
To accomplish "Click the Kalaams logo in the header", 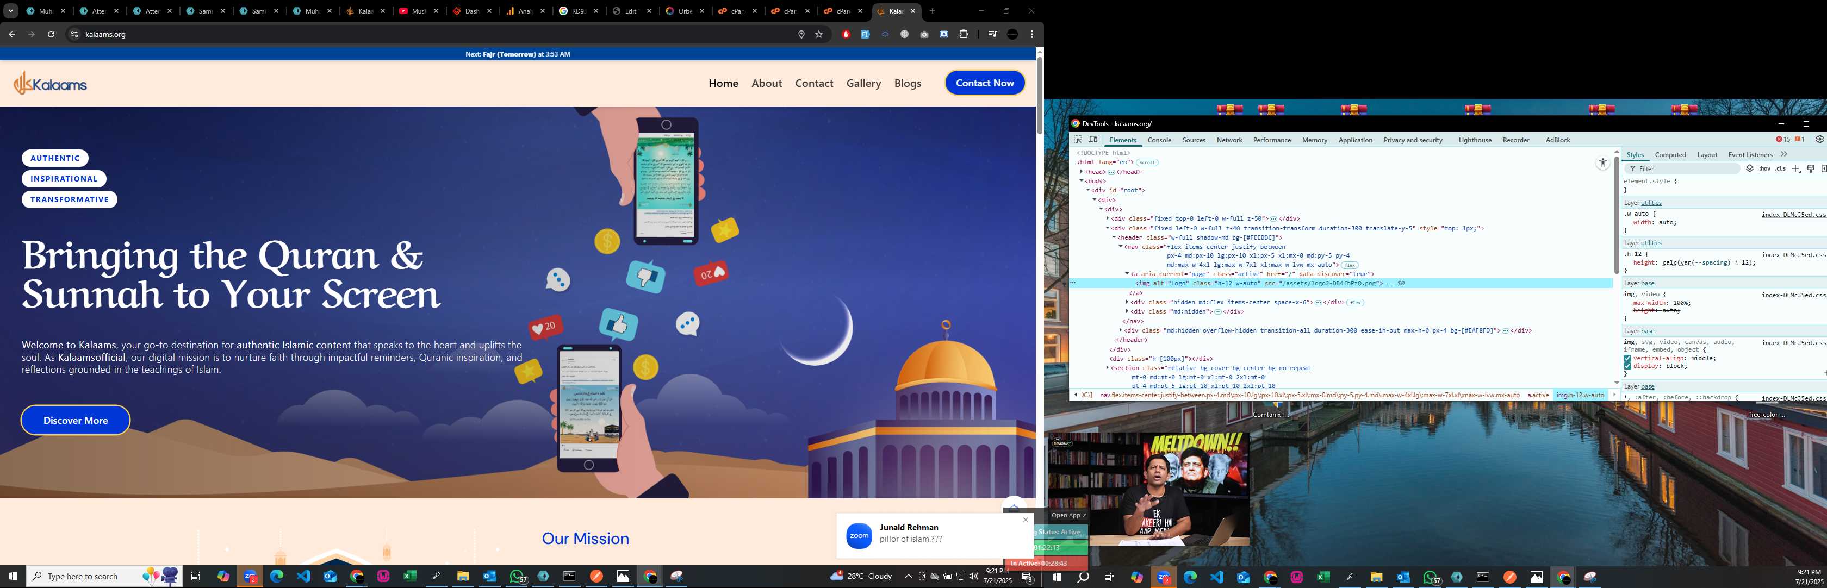I will 49,84.
